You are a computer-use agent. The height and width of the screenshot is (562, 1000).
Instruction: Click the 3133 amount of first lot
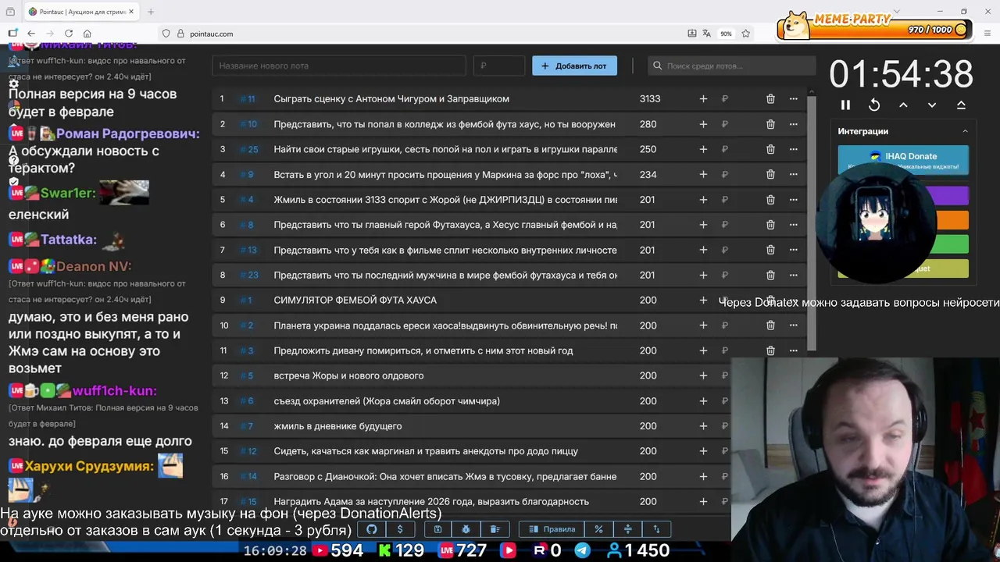pos(650,99)
